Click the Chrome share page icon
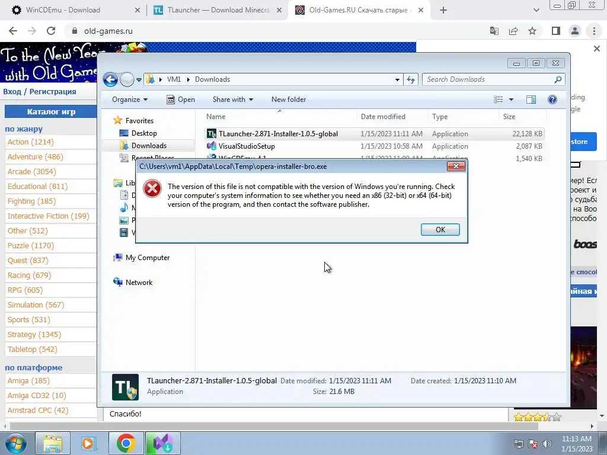The width and height of the screenshot is (607, 455). [513, 31]
